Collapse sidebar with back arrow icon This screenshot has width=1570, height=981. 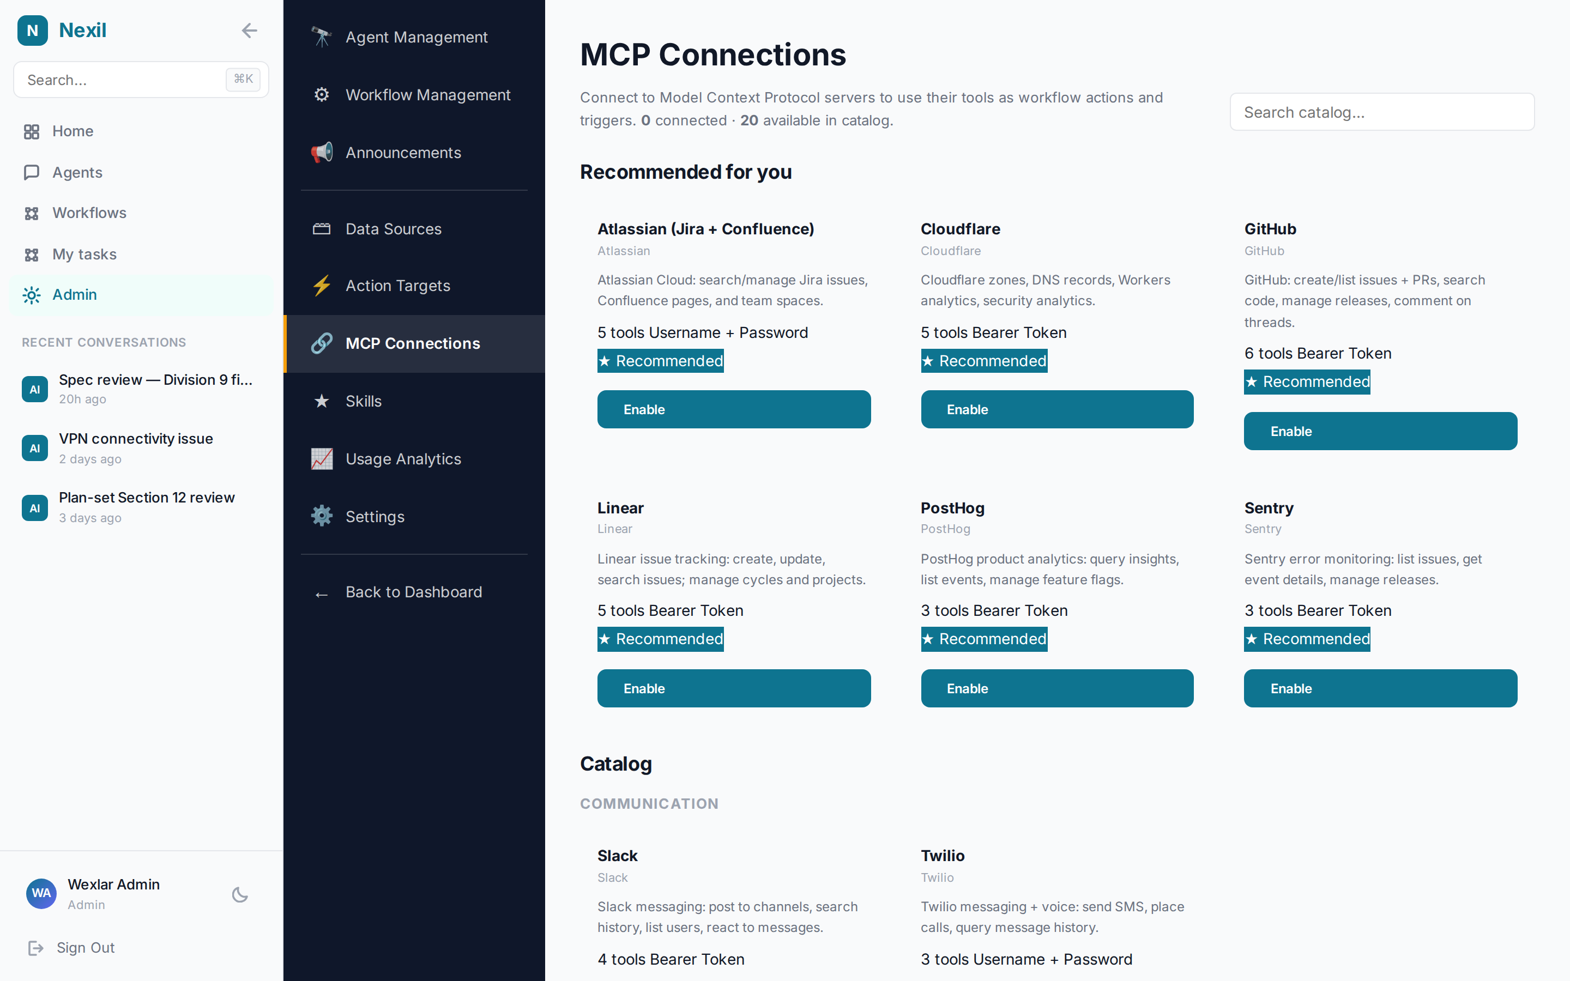pos(249,31)
